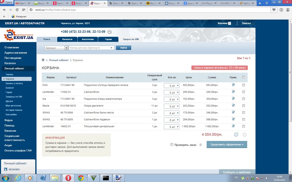Open Оплата штрафов ГАИ sidebar link
Viewport: 292px width, 182px height.
point(18,151)
